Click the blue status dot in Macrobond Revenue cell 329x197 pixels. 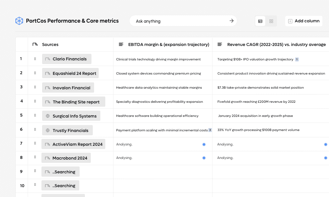pyautogui.click(x=326, y=158)
